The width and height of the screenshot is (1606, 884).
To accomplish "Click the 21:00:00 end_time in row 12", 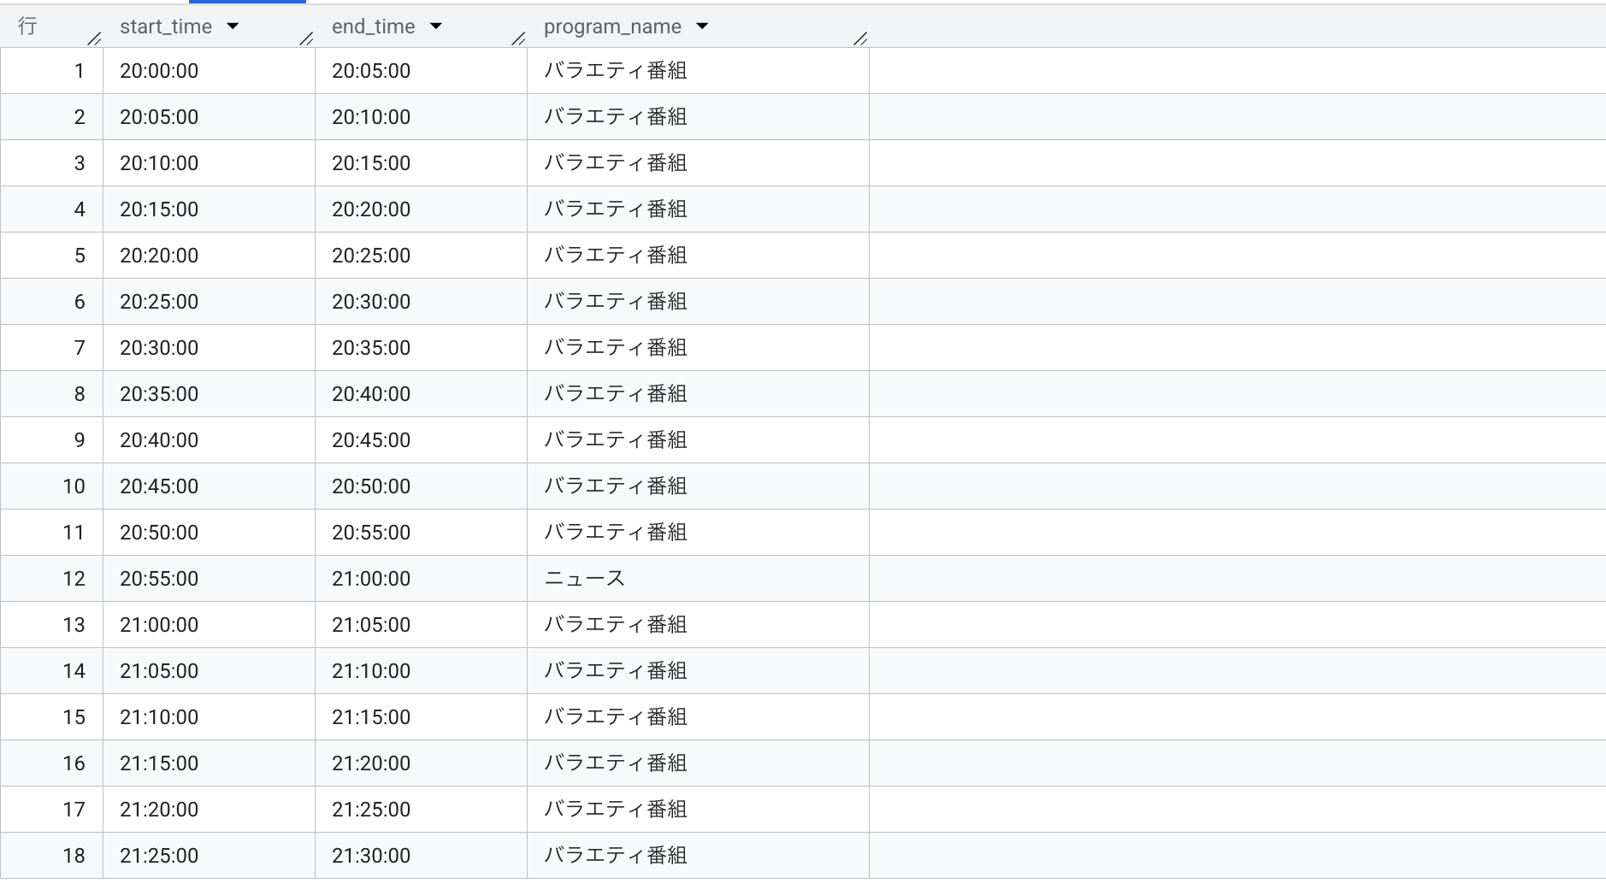I will 371,579.
